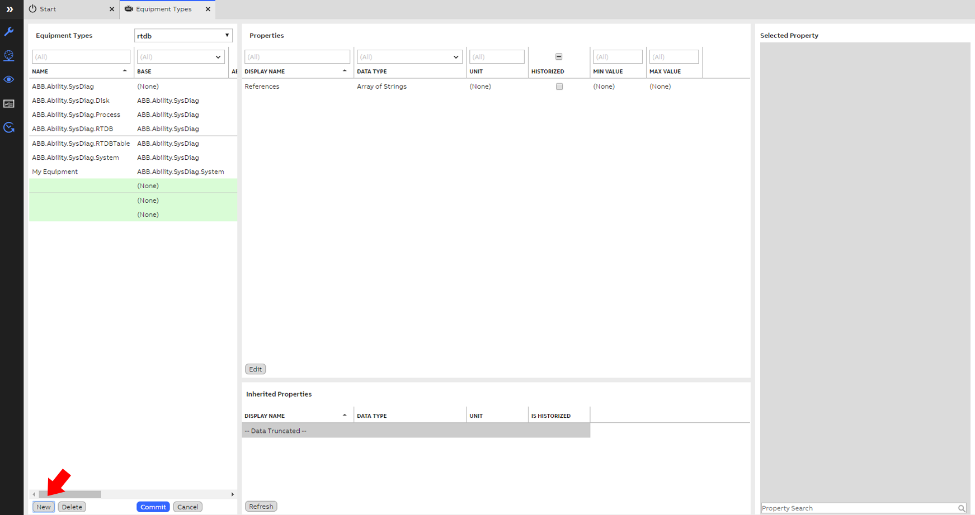
Task: Click the Refresh button under Inherited Properties
Action: point(261,507)
